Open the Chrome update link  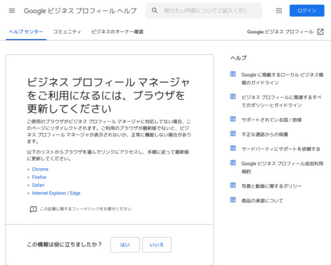(40, 169)
